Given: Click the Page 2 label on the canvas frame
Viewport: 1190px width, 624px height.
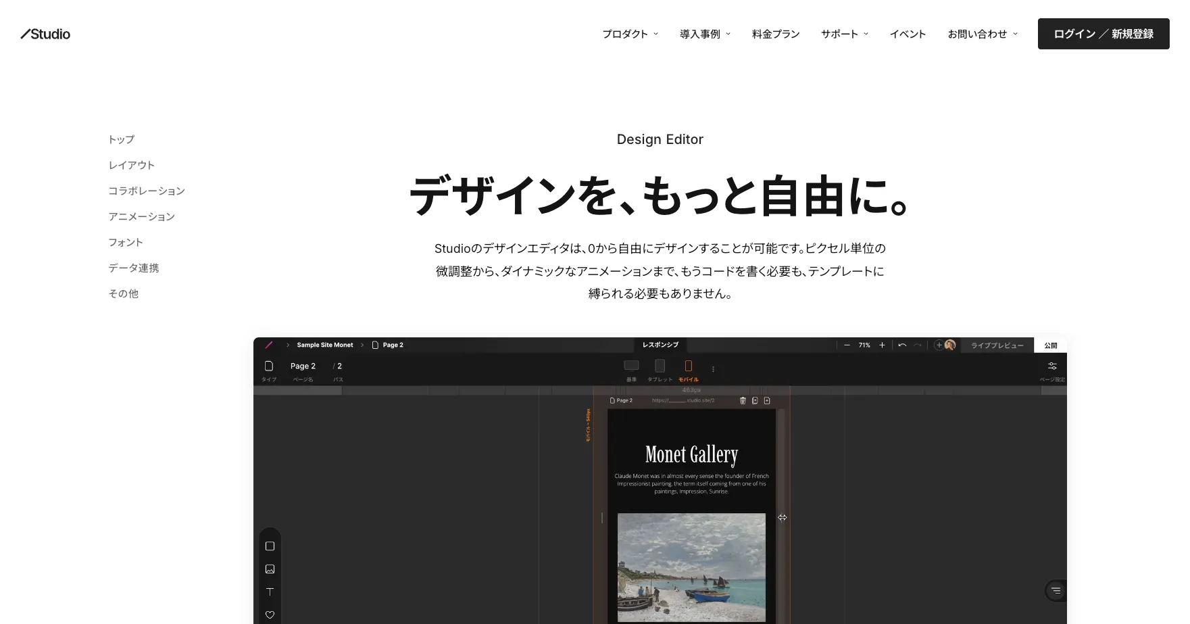Looking at the screenshot, I should pos(622,400).
